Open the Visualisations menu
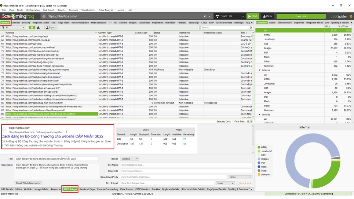This screenshot has width=354, height=199. [x=88, y=10]
